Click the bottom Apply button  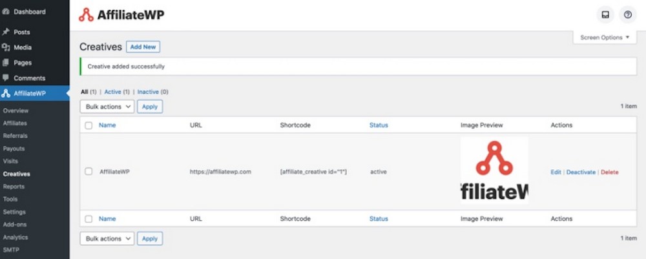tap(150, 238)
